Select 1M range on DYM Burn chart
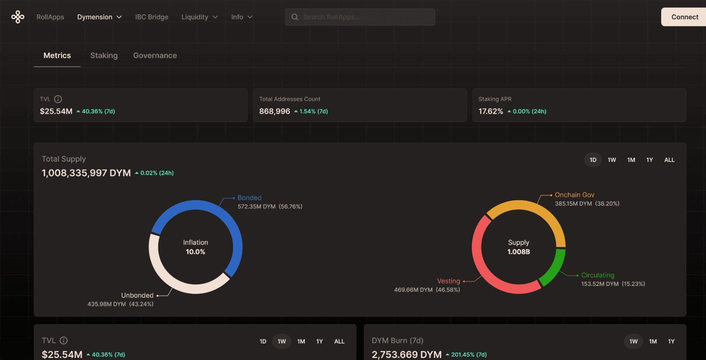 [x=653, y=341]
